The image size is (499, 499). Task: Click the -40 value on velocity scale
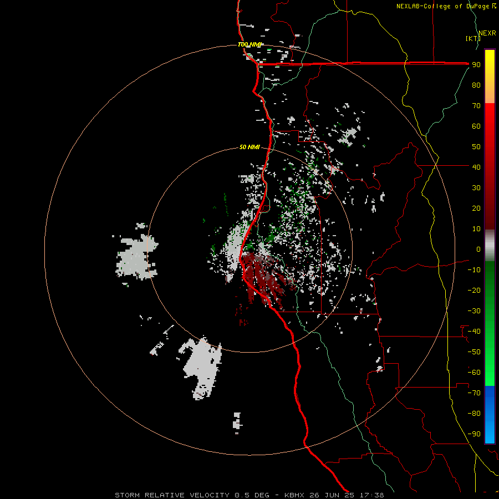click(x=474, y=332)
